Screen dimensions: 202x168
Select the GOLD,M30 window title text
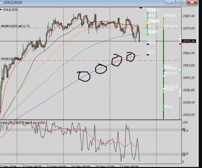(13, 3)
